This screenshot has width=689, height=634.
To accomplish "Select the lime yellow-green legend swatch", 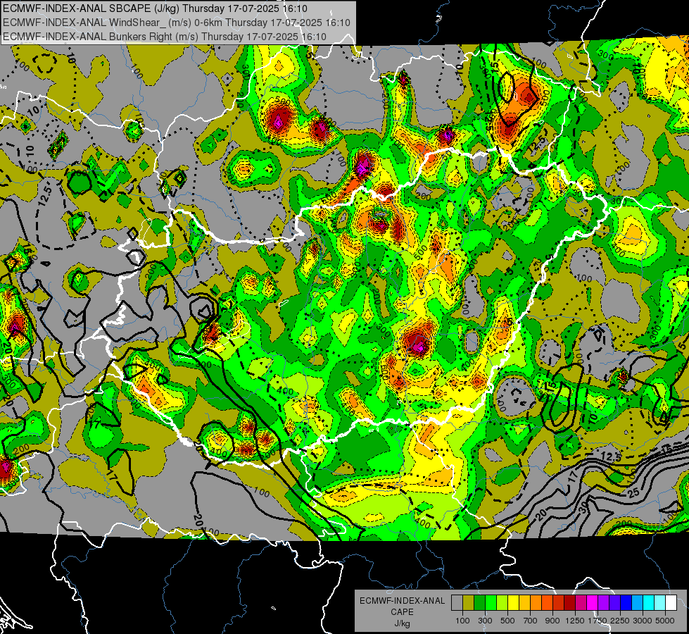I will click(502, 603).
